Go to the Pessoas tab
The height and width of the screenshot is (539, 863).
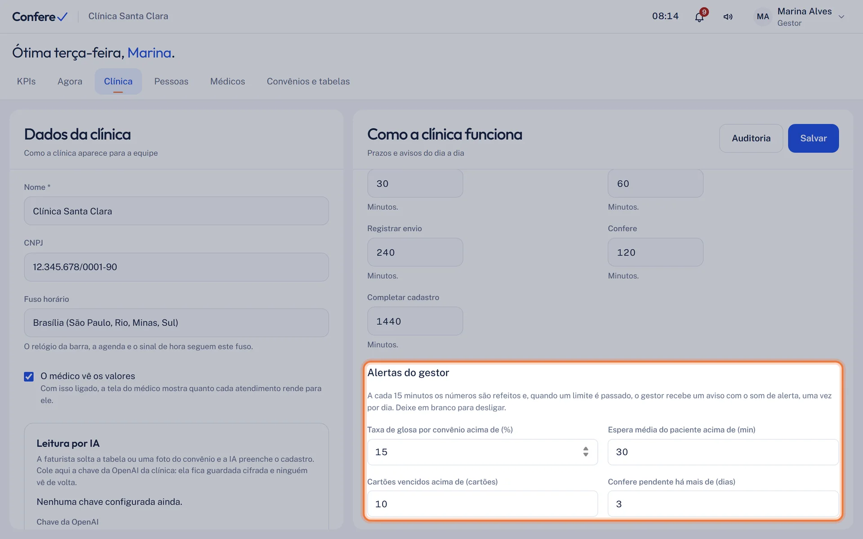pos(171,81)
